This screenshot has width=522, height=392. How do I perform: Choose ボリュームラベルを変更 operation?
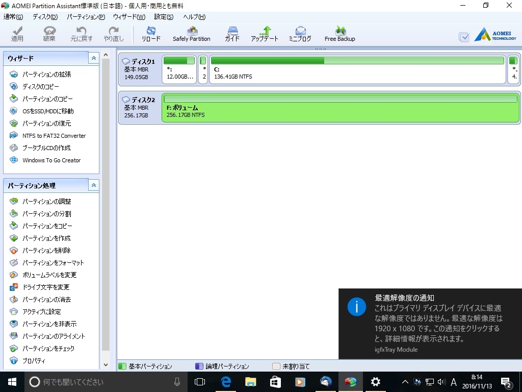click(43, 275)
